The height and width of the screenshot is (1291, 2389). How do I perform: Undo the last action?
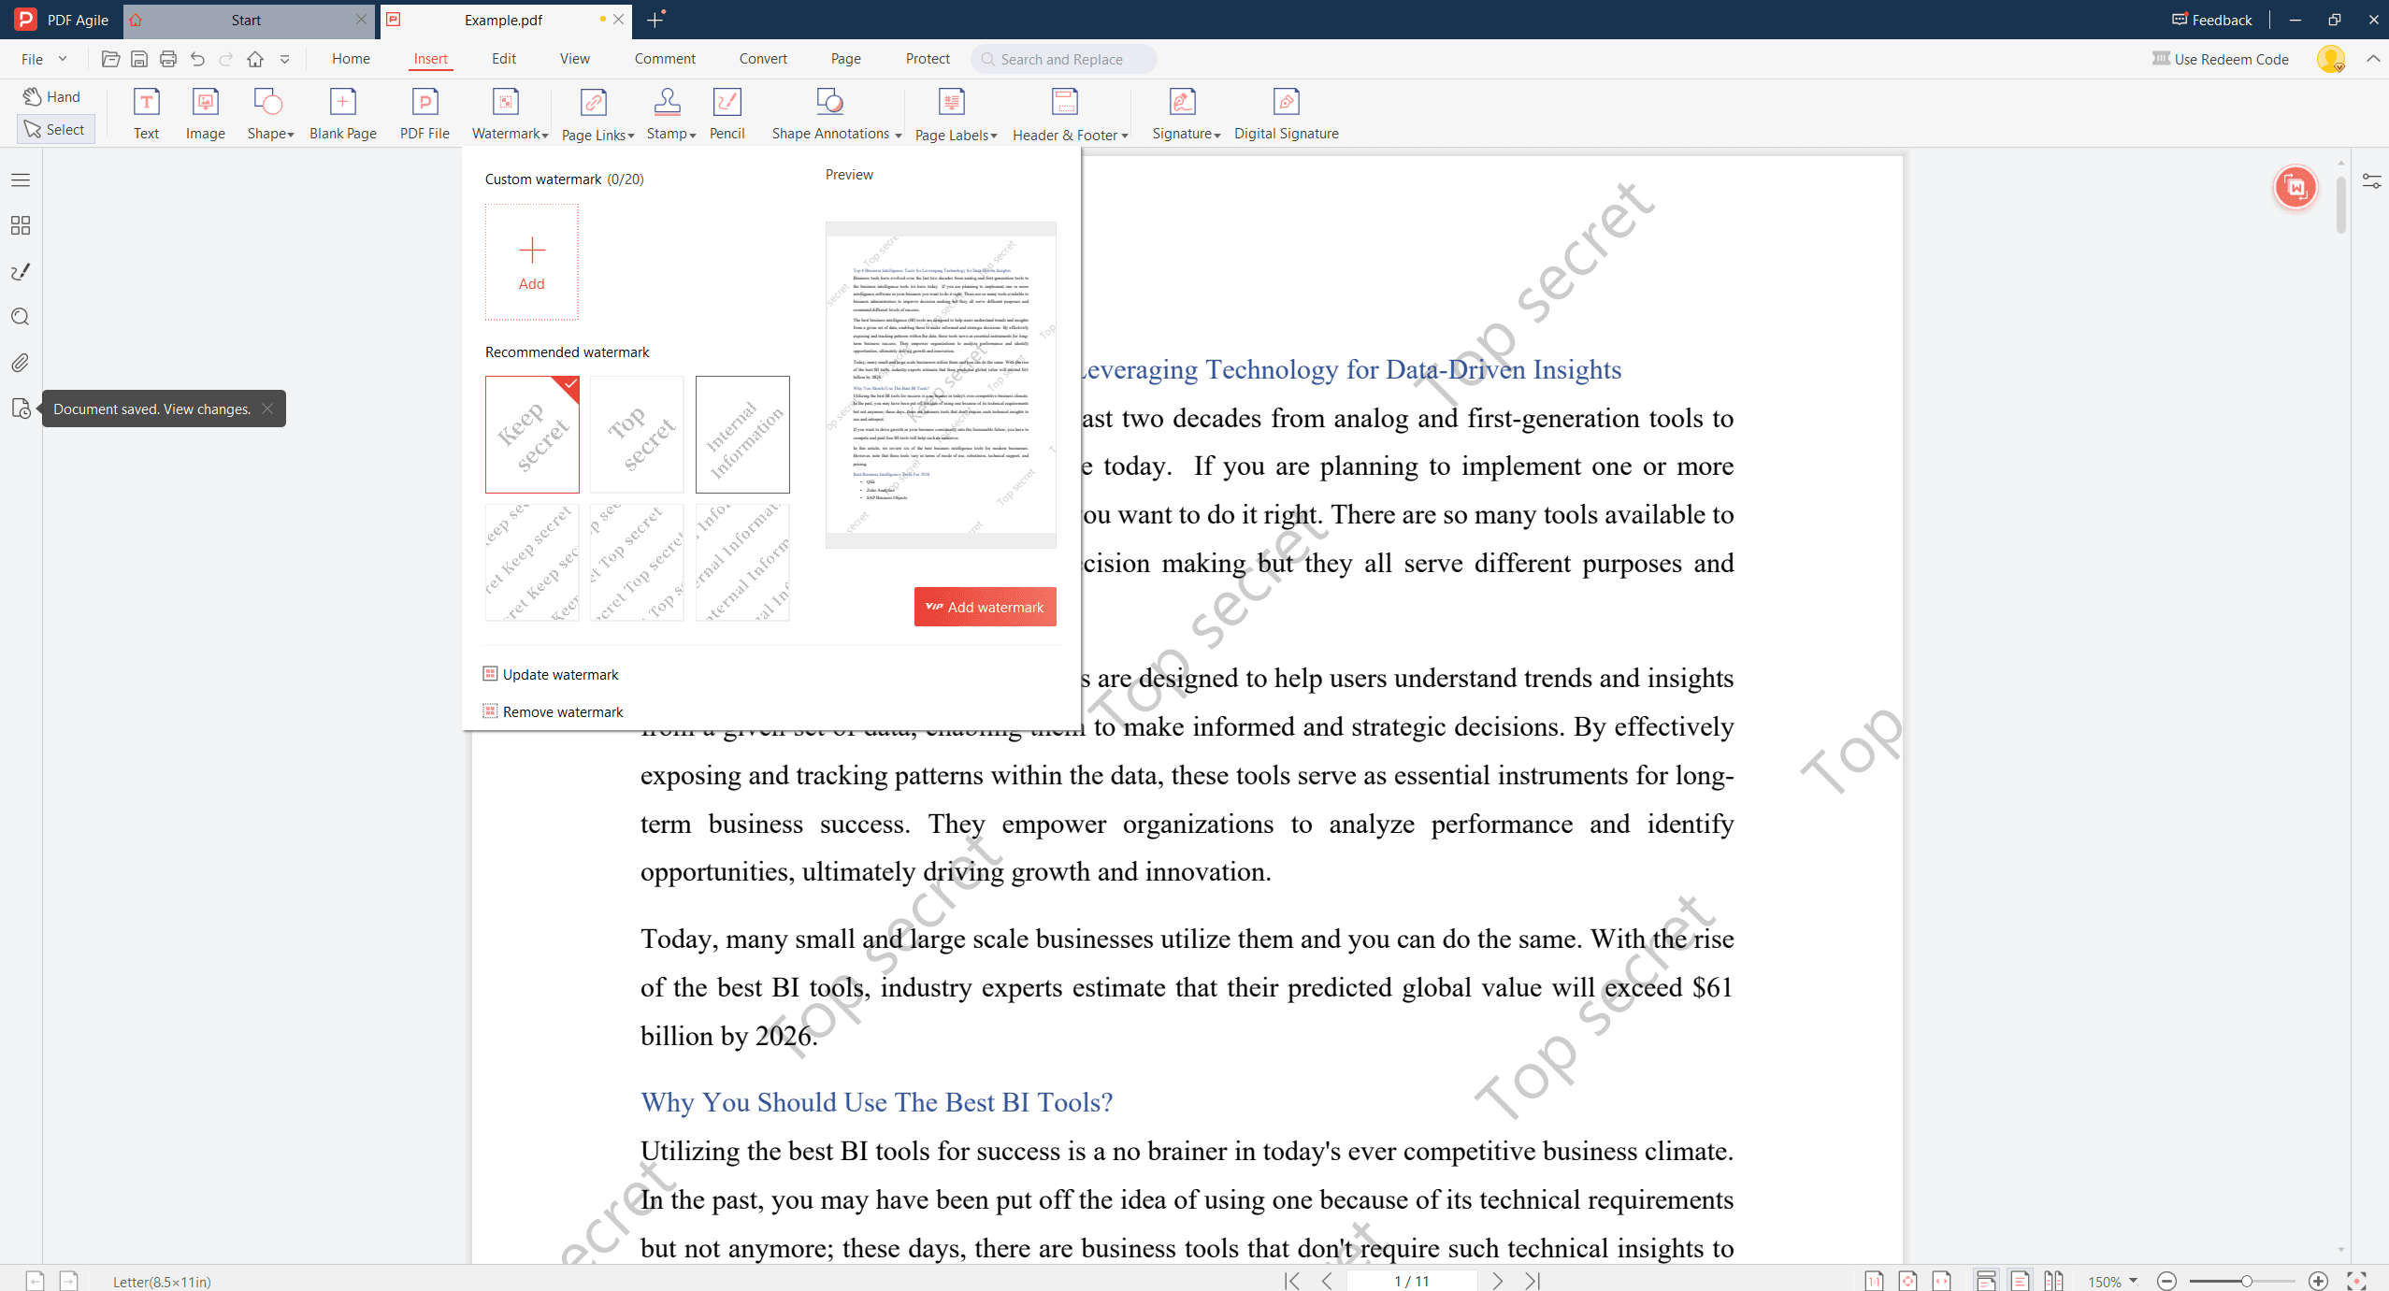(197, 59)
